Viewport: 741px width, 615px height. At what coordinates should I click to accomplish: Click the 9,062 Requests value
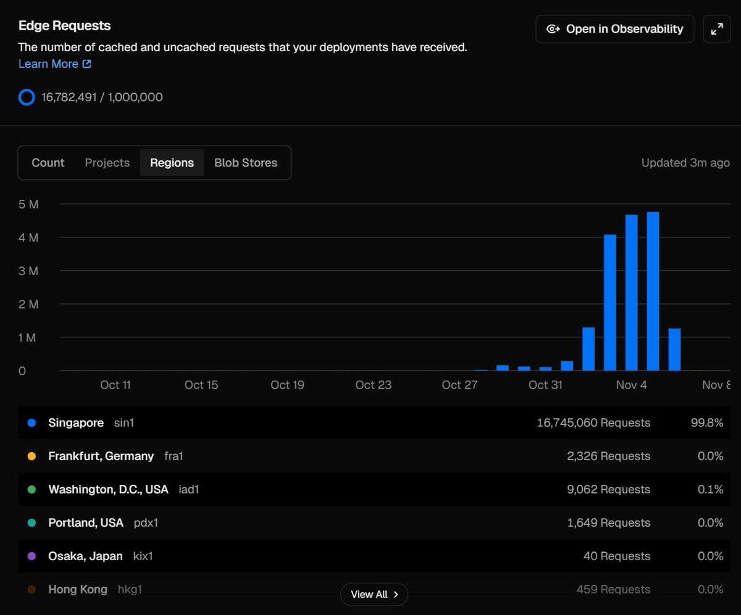pyautogui.click(x=609, y=490)
